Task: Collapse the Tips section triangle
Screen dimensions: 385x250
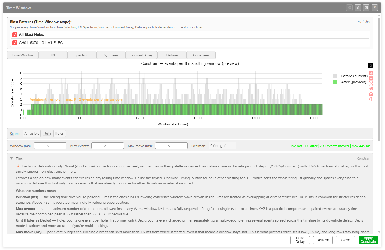Action: pyautogui.click(x=11, y=158)
